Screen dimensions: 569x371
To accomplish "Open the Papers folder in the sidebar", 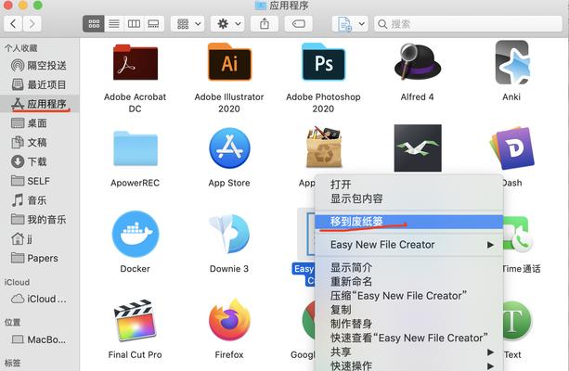I will click(x=39, y=258).
